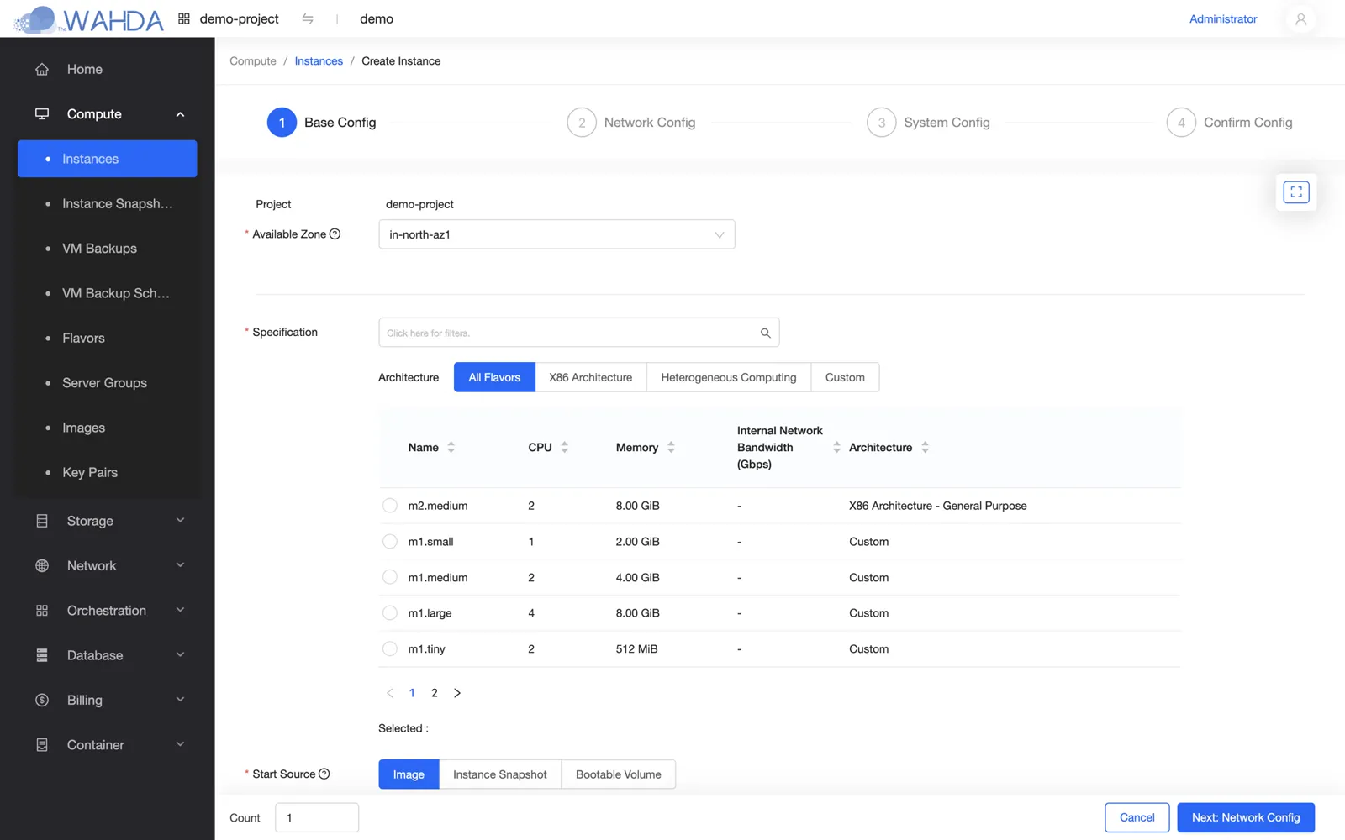Toggle the fullscreen expand icon
1345x840 pixels.
1296,192
